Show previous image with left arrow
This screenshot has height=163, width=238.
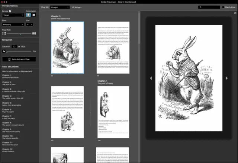[x=151, y=78]
